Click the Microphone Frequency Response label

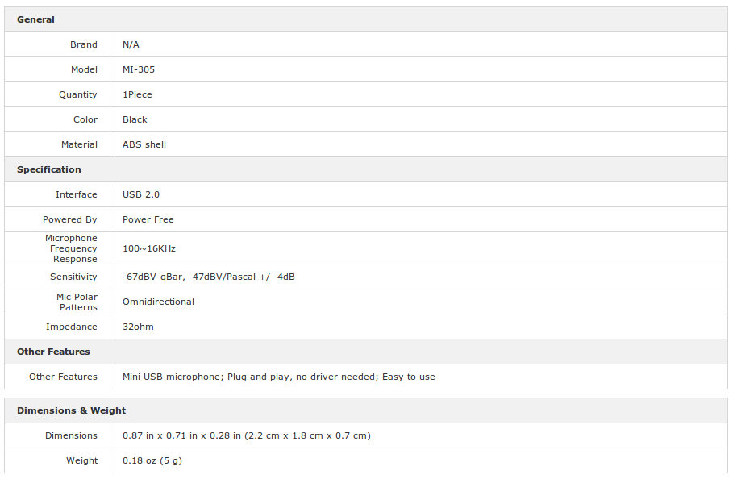71,248
